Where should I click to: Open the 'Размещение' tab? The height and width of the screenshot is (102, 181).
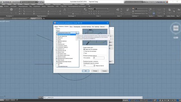(x=77, y=27)
